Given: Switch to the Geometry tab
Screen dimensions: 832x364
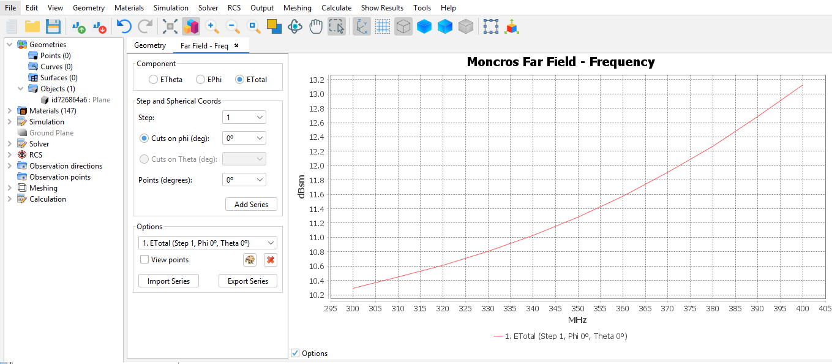Looking at the screenshot, I should click(x=150, y=45).
